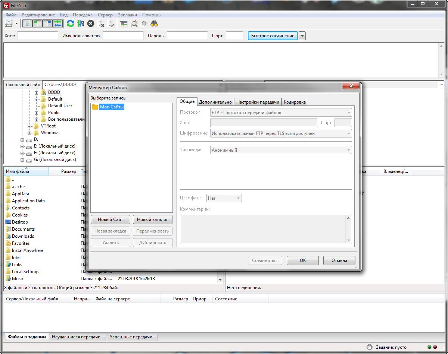Image resolution: width=448 pixels, height=354 pixels.
Task: Expand the D: drive node
Action: coord(22,139)
